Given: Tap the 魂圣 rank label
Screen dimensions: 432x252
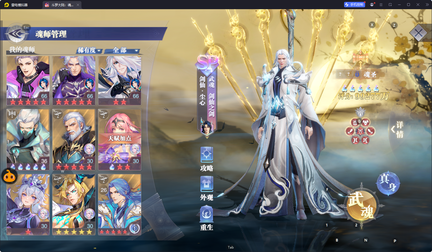Looking at the screenshot, I should click(370, 74).
